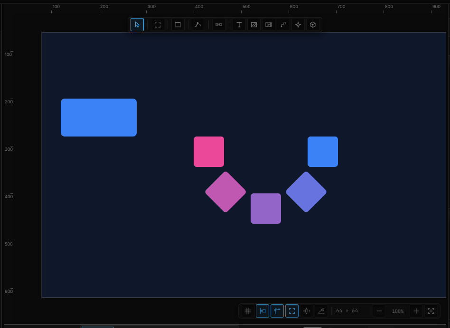Toggle frame bounds display in bottom bar
450x328 pixels.
292,311
